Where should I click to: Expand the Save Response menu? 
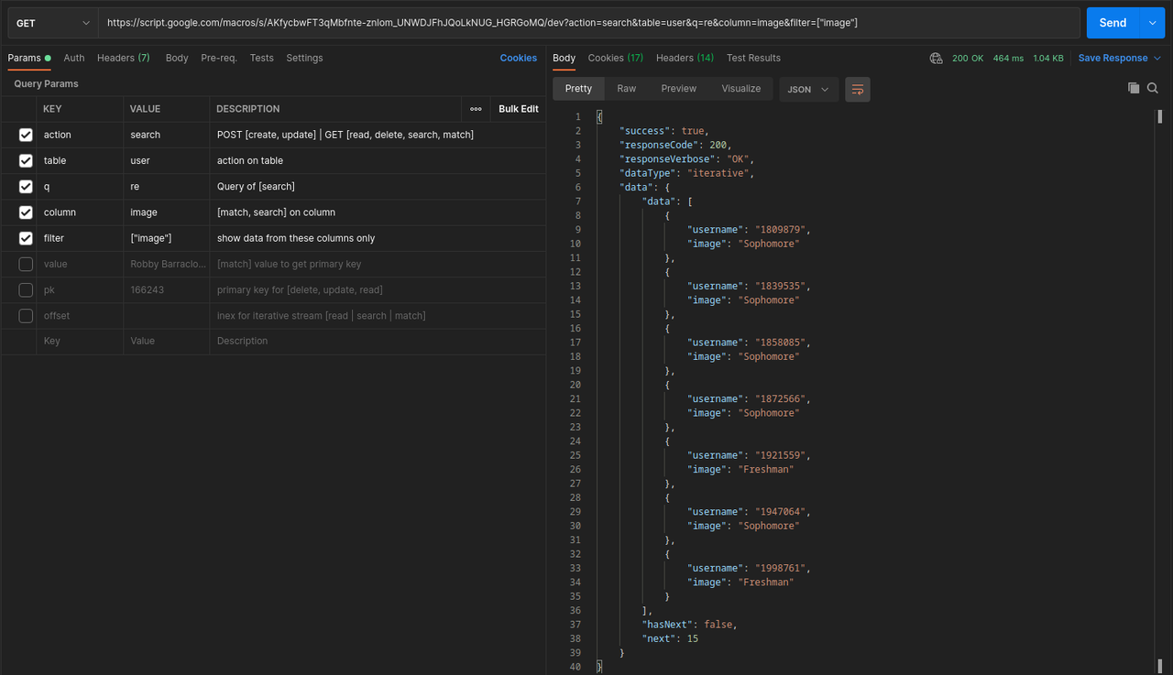coord(1118,58)
